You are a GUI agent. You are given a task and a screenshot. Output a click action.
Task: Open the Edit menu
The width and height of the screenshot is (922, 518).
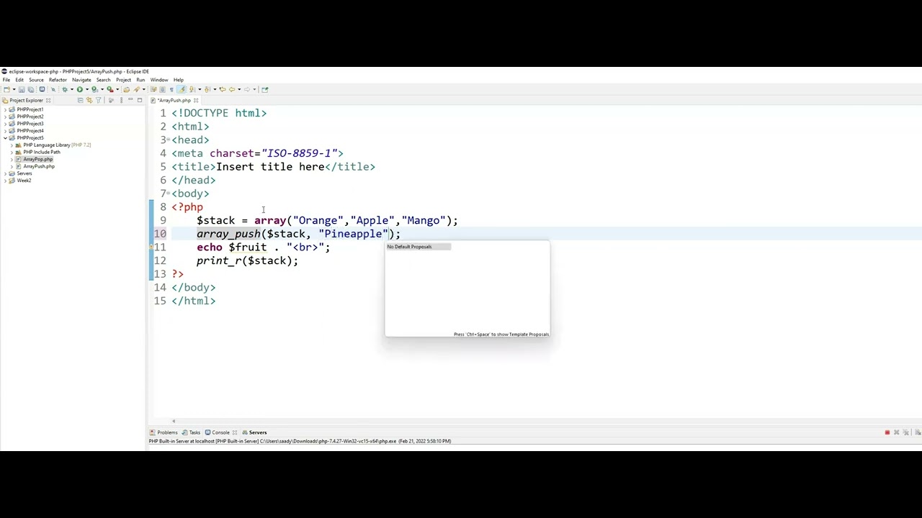tap(19, 80)
